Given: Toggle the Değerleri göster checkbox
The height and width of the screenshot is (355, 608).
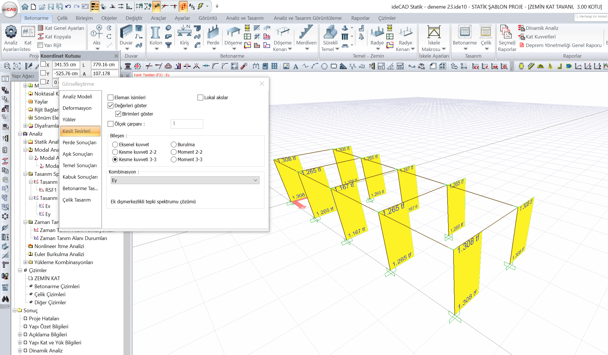Looking at the screenshot, I should pos(111,106).
